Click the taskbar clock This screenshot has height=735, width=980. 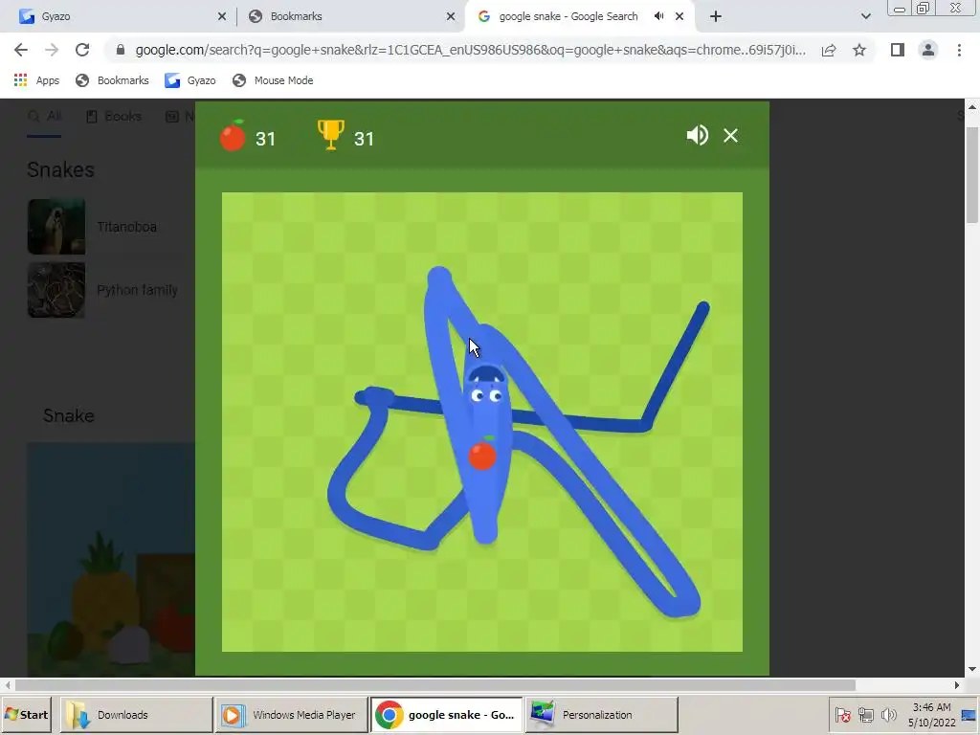click(931, 714)
